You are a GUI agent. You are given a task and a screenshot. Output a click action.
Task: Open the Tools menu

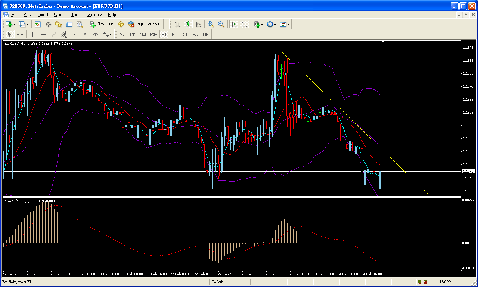tap(76, 15)
